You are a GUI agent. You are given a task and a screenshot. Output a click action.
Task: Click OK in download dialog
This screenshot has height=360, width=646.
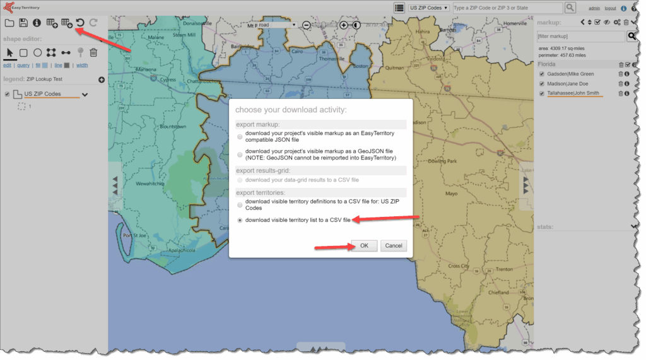pos(364,246)
